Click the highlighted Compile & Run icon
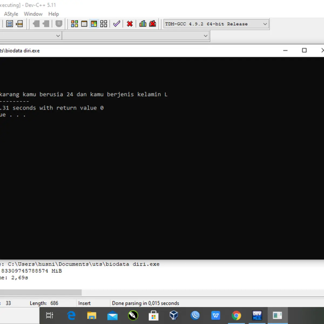 pyautogui.click(x=94, y=24)
